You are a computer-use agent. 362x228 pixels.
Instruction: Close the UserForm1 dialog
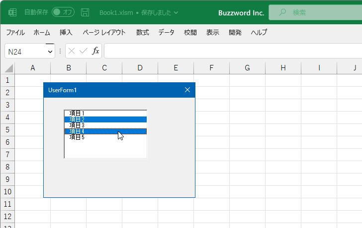pyautogui.click(x=187, y=90)
